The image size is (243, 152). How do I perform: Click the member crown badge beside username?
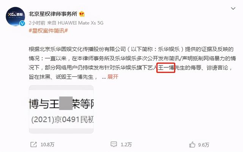click(x=82, y=14)
